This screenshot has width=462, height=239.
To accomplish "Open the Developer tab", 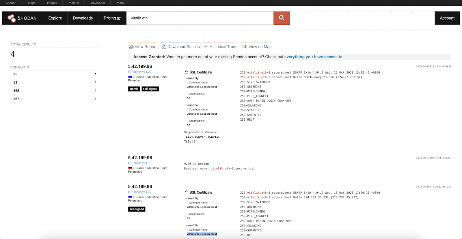I will tap(98, 3).
